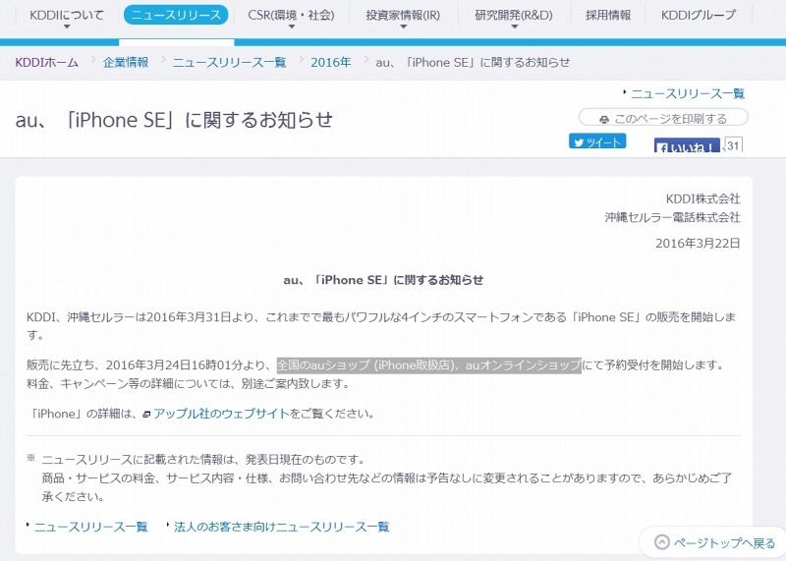The height and width of the screenshot is (561, 786).
Task: Expand the arrow below 投資家情報(IR)
Action: click(x=403, y=27)
